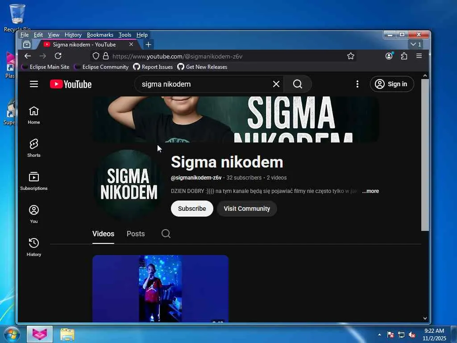Select the Videos tab
The width and height of the screenshot is (457, 343).
pyautogui.click(x=103, y=234)
